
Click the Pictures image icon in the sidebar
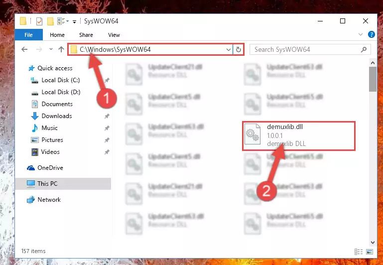tap(35, 140)
